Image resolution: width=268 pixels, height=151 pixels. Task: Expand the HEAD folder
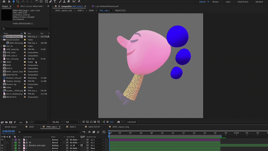[2, 62]
